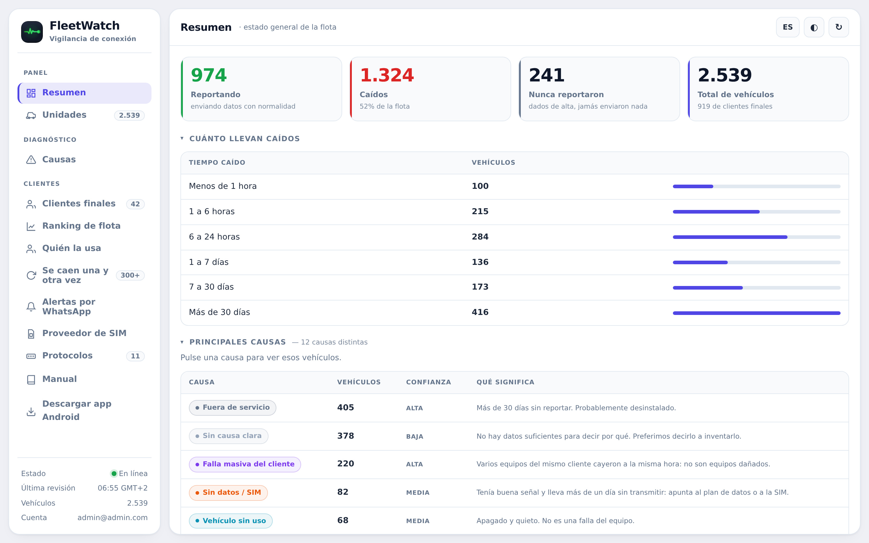Open Causas via the warning triangle icon
This screenshot has width=869, height=543.
click(31, 160)
